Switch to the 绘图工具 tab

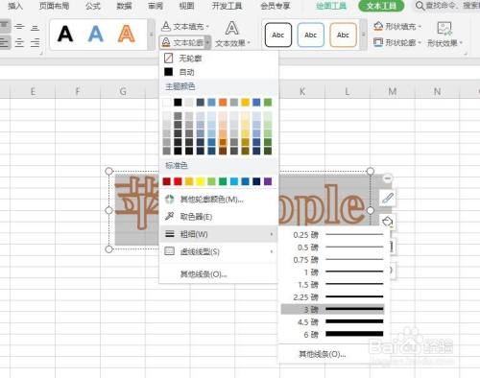(x=331, y=6)
